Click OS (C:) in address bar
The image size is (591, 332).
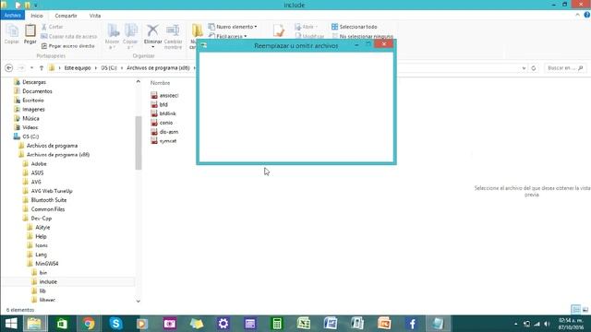tap(109, 68)
